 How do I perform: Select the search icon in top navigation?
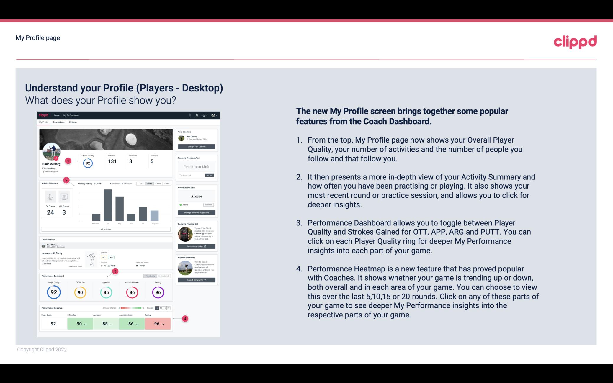[x=189, y=115]
